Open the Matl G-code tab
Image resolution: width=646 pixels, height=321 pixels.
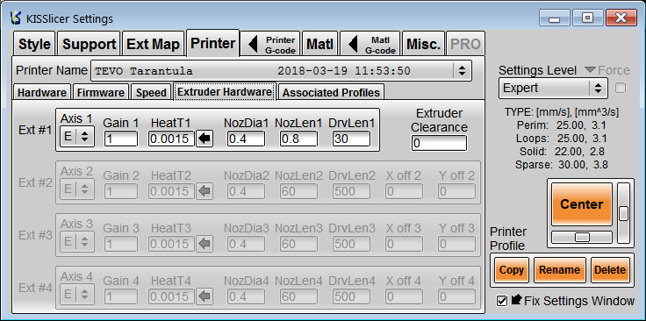click(370, 44)
